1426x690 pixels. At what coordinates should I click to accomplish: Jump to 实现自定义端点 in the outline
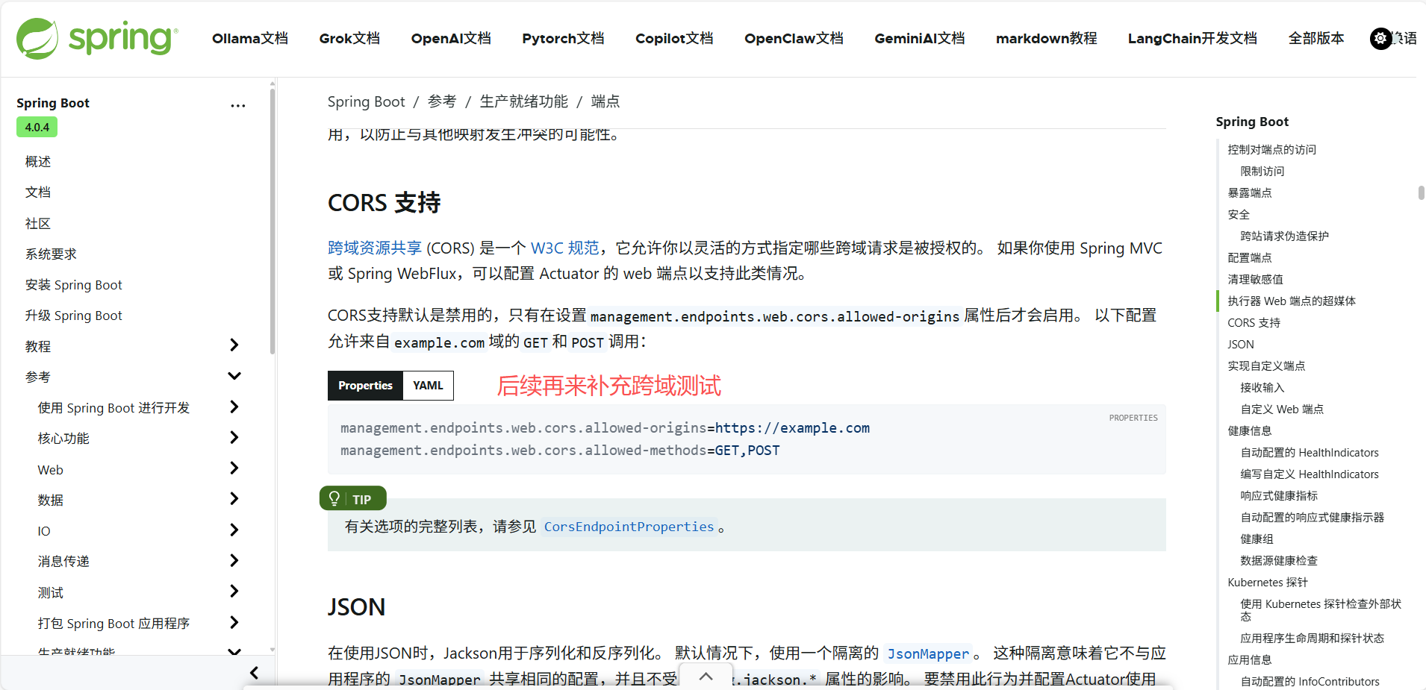point(1266,366)
